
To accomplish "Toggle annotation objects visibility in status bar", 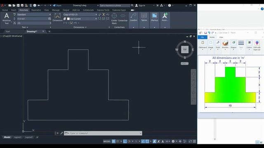I will click(154, 141).
